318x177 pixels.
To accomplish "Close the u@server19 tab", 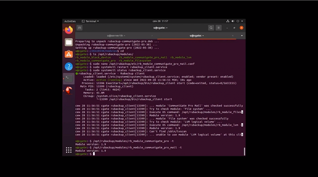I will click(152, 36).
